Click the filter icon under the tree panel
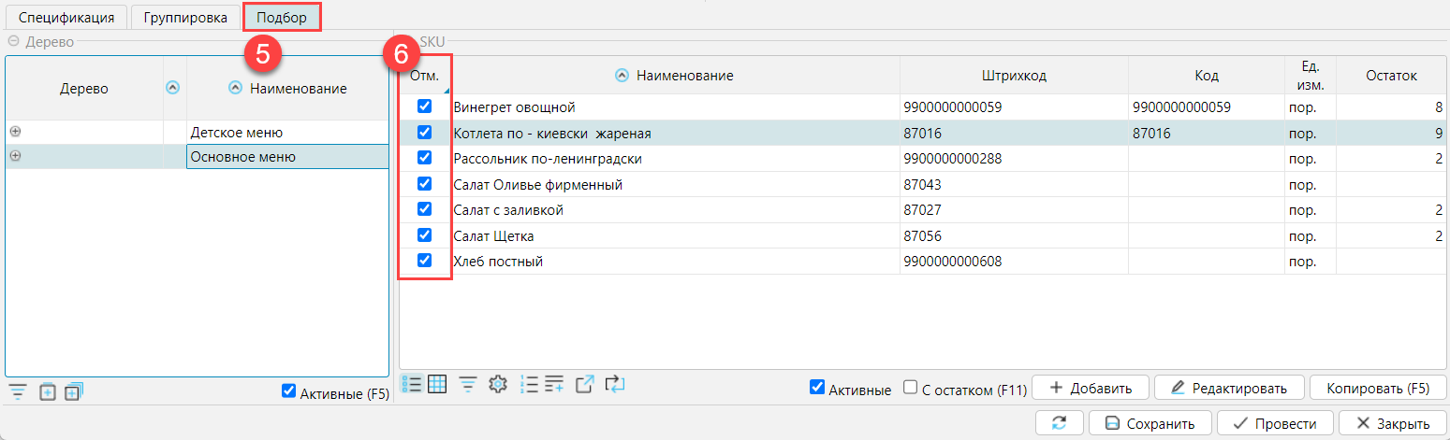Image resolution: width=1450 pixels, height=440 pixels. (x=17, y=392)
